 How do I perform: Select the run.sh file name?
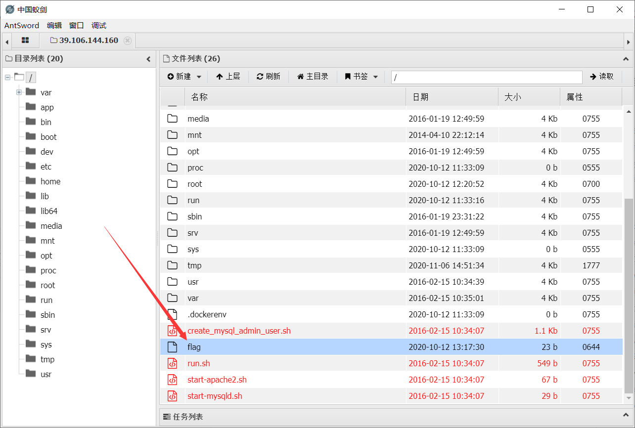point(199,363)
